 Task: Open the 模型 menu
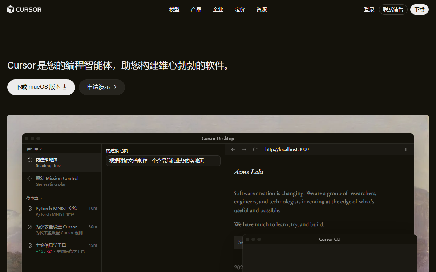tap(174, 9)
